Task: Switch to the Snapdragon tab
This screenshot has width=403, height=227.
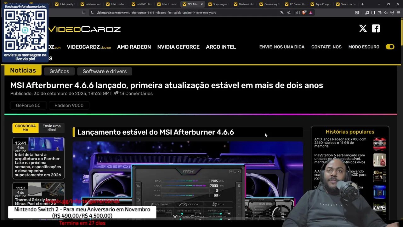Action: [218, 4]
